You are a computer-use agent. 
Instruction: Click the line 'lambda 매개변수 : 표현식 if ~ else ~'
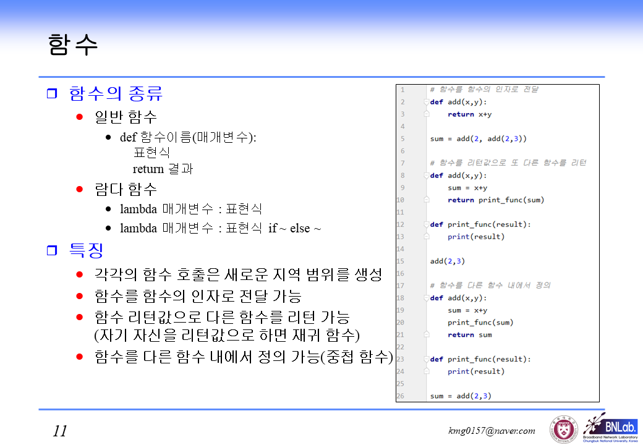[x=220, y=228]
